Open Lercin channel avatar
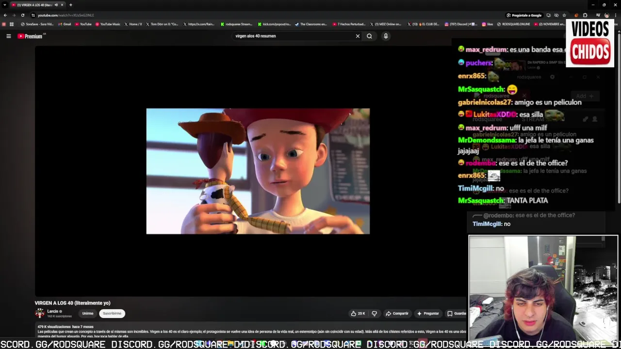The height and width of the screenshot is (349, 621). coord(40,313)
